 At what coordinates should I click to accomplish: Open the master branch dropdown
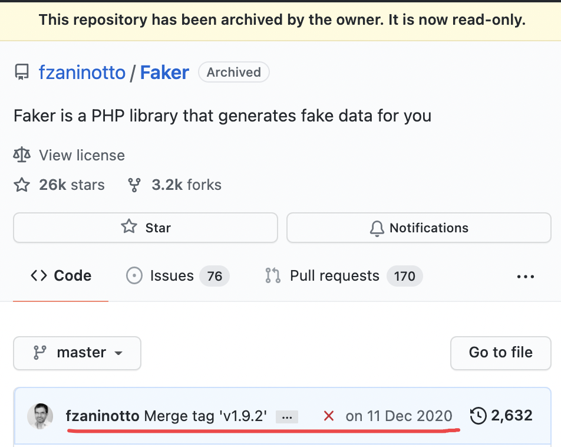[77, 353]
